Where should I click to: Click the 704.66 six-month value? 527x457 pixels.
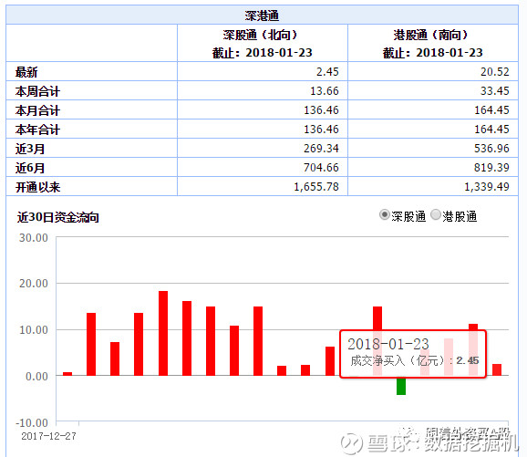pyautogui.click(x=321, y=168)
